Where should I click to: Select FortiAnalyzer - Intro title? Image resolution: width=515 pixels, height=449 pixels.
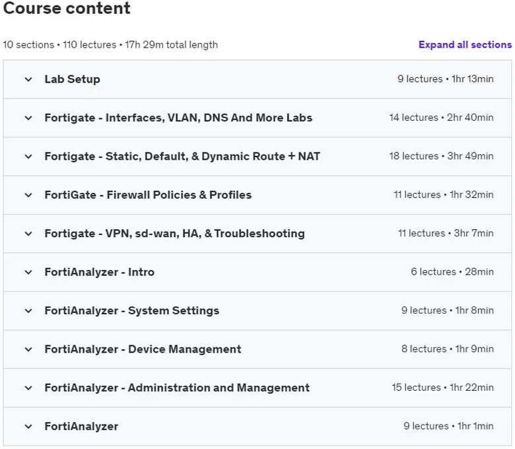click(100, 272)
